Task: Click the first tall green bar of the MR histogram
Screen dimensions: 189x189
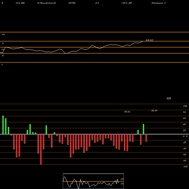Action: [x=3, y=125]
